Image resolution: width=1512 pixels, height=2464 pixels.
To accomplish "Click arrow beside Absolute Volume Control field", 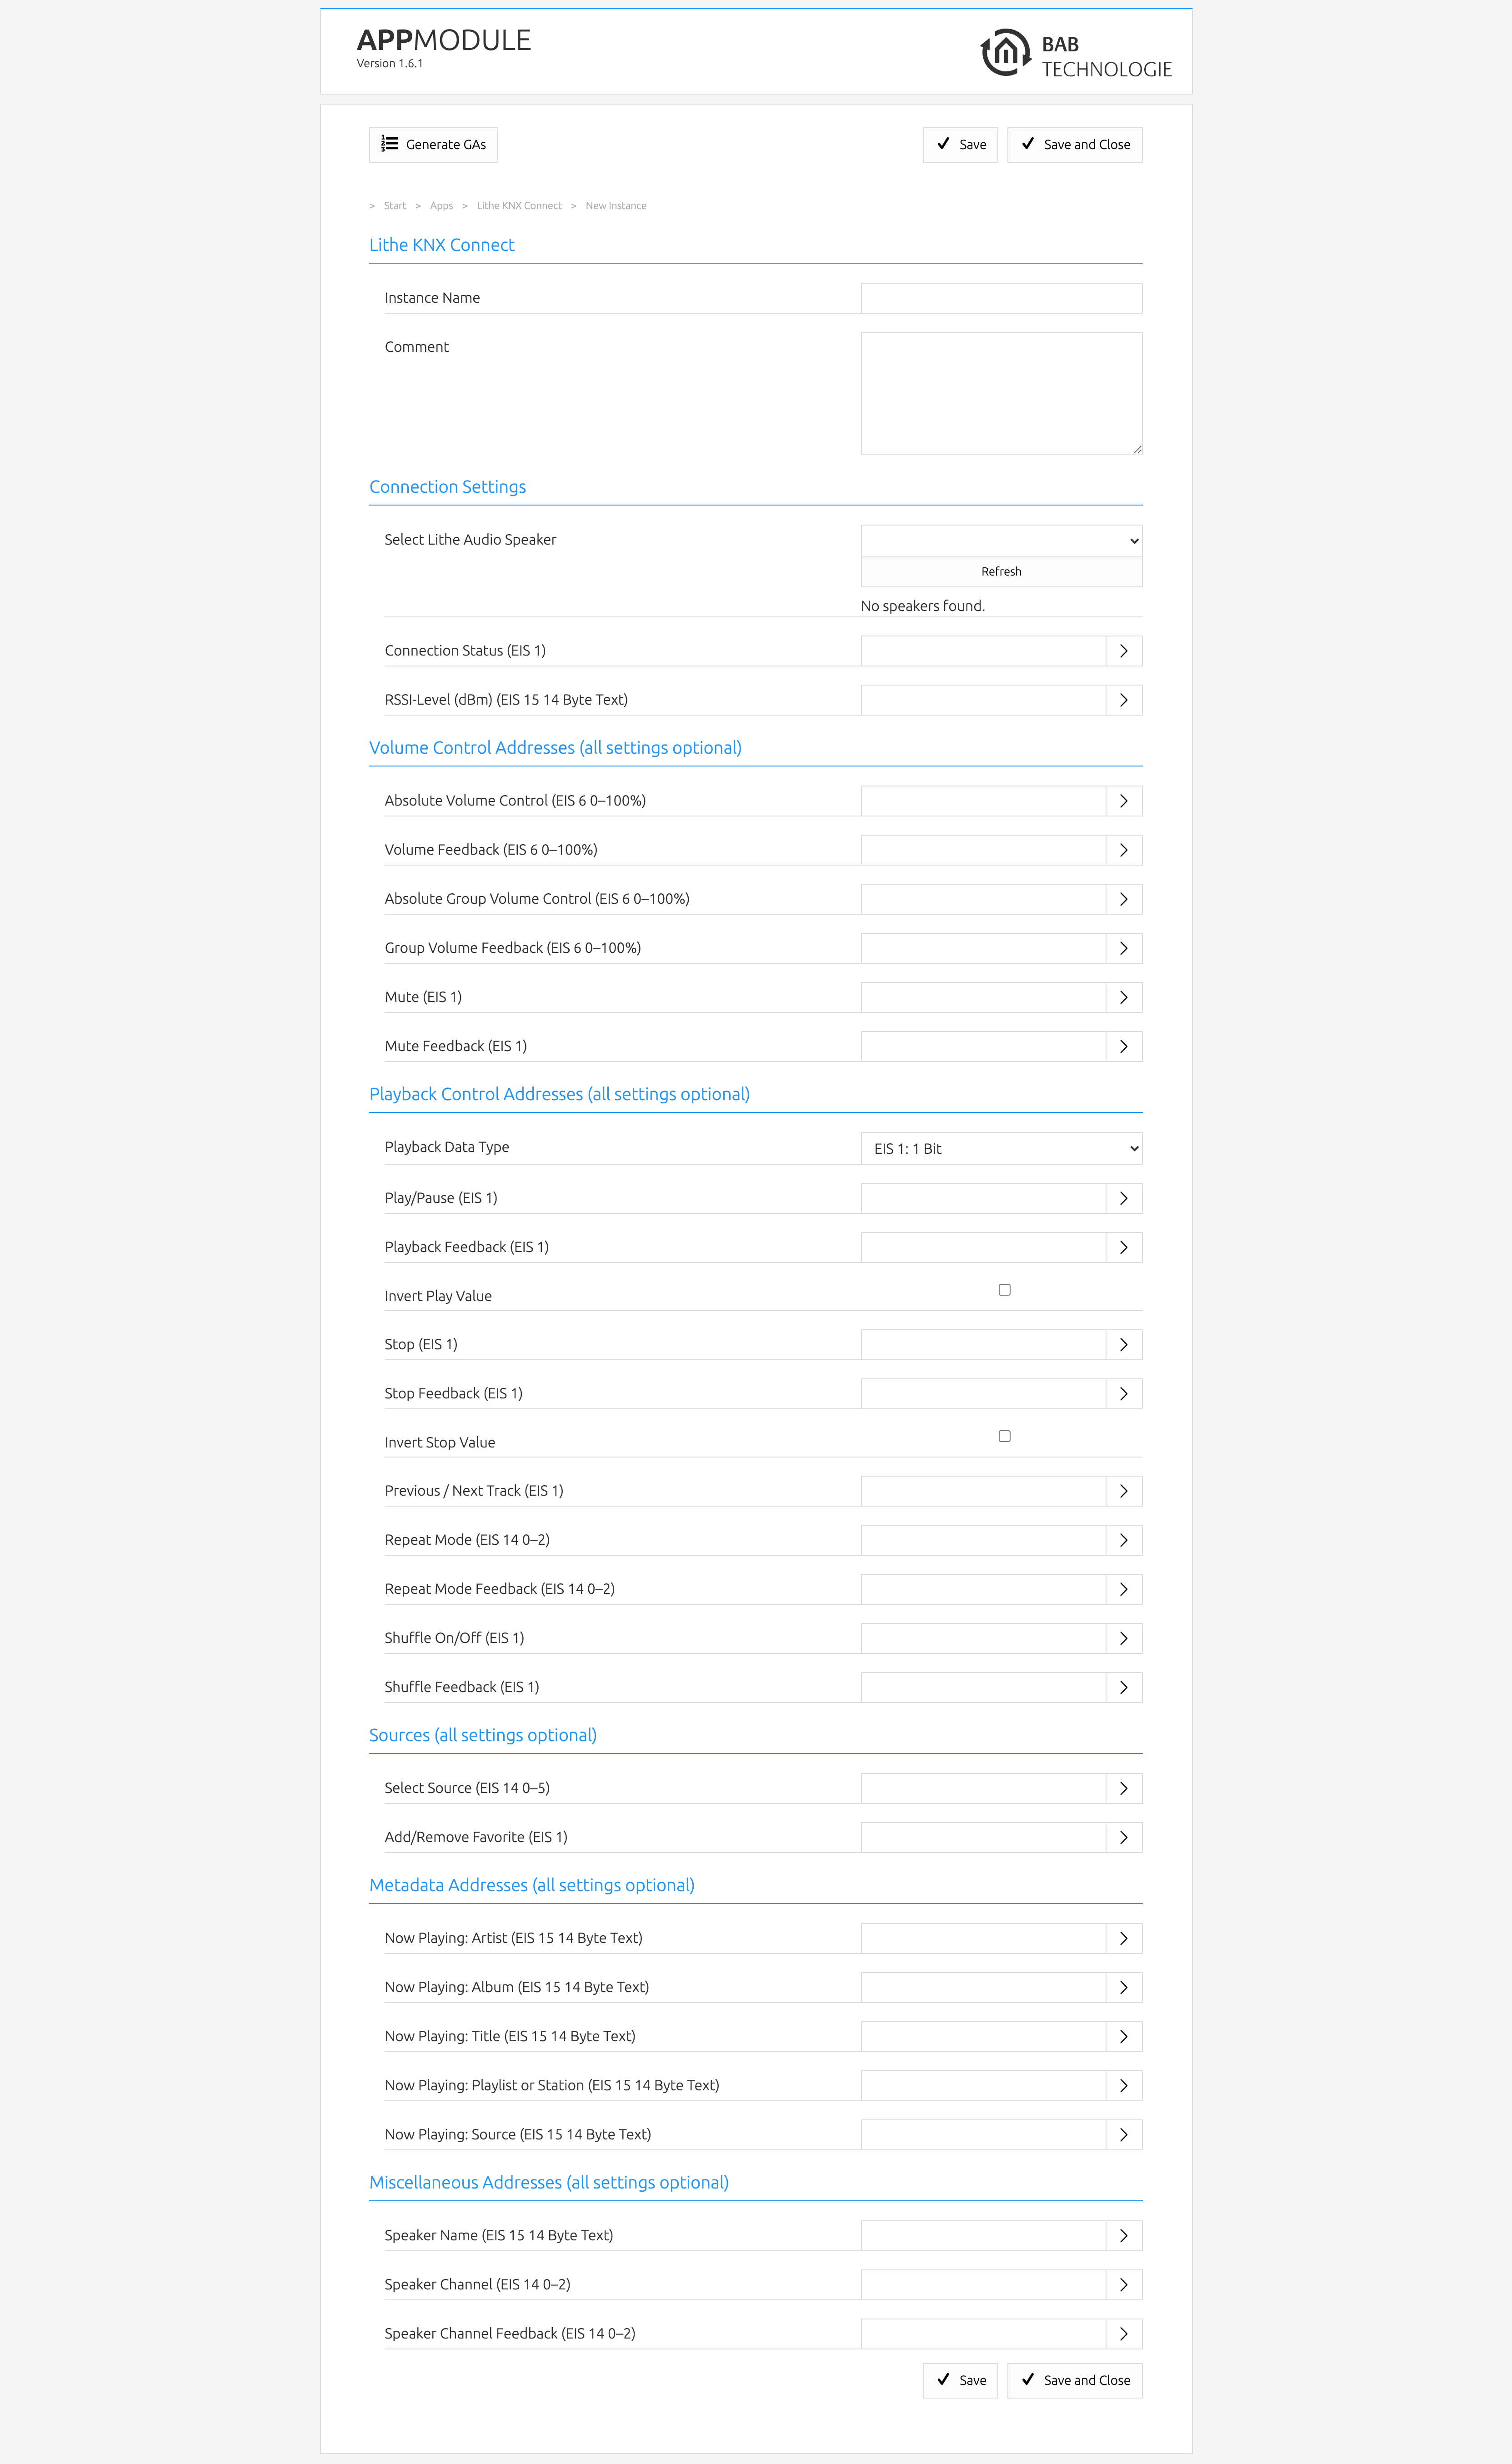I will pos(1123,801).
